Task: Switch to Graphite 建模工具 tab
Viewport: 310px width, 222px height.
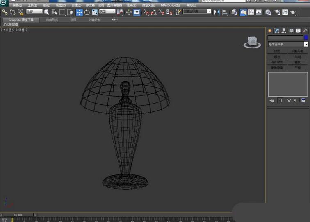Action: click(x=21, y=20)
